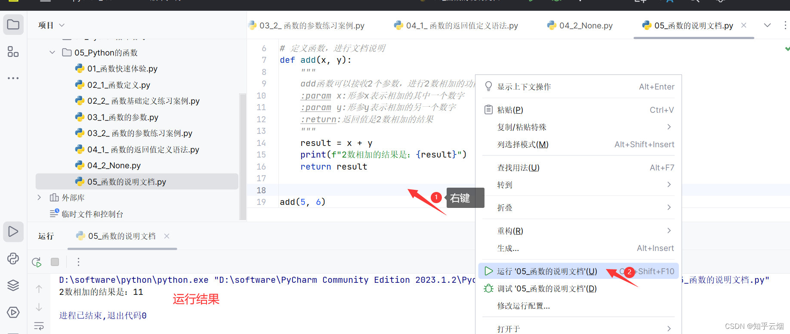Collapse the 05_Python的函数 folder
Image resolution: width=790 pixels, height=334 pixels.
[x=52, y=53]
